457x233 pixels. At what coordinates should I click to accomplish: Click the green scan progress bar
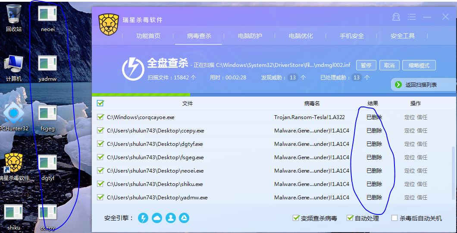(141, 95)
